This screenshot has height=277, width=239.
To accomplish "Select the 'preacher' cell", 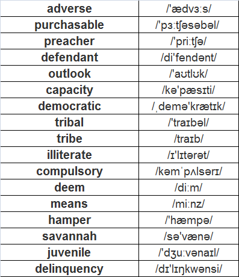I will click(x=69, y=41).
